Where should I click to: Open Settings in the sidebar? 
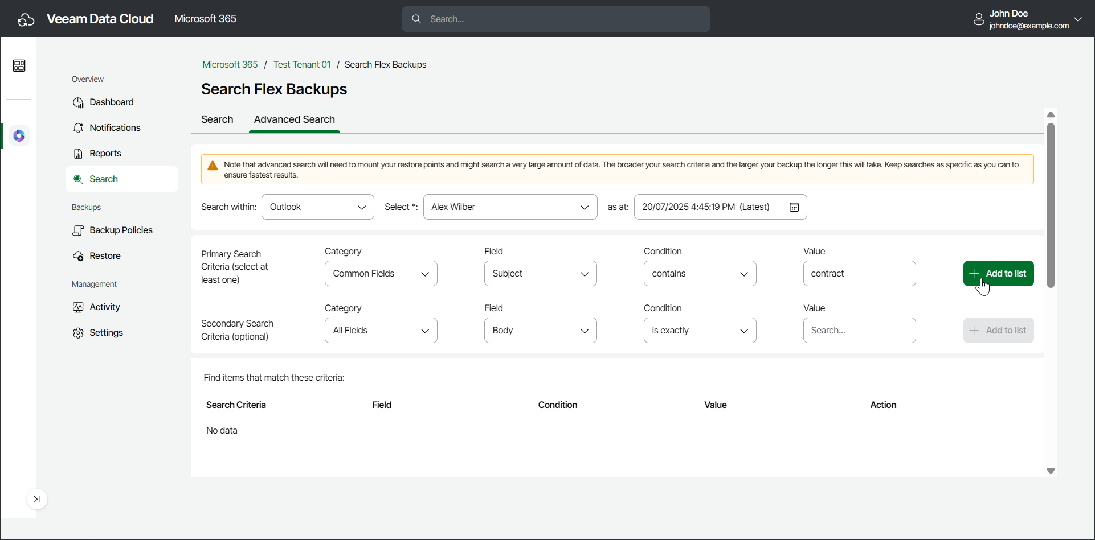pos(122,333)
